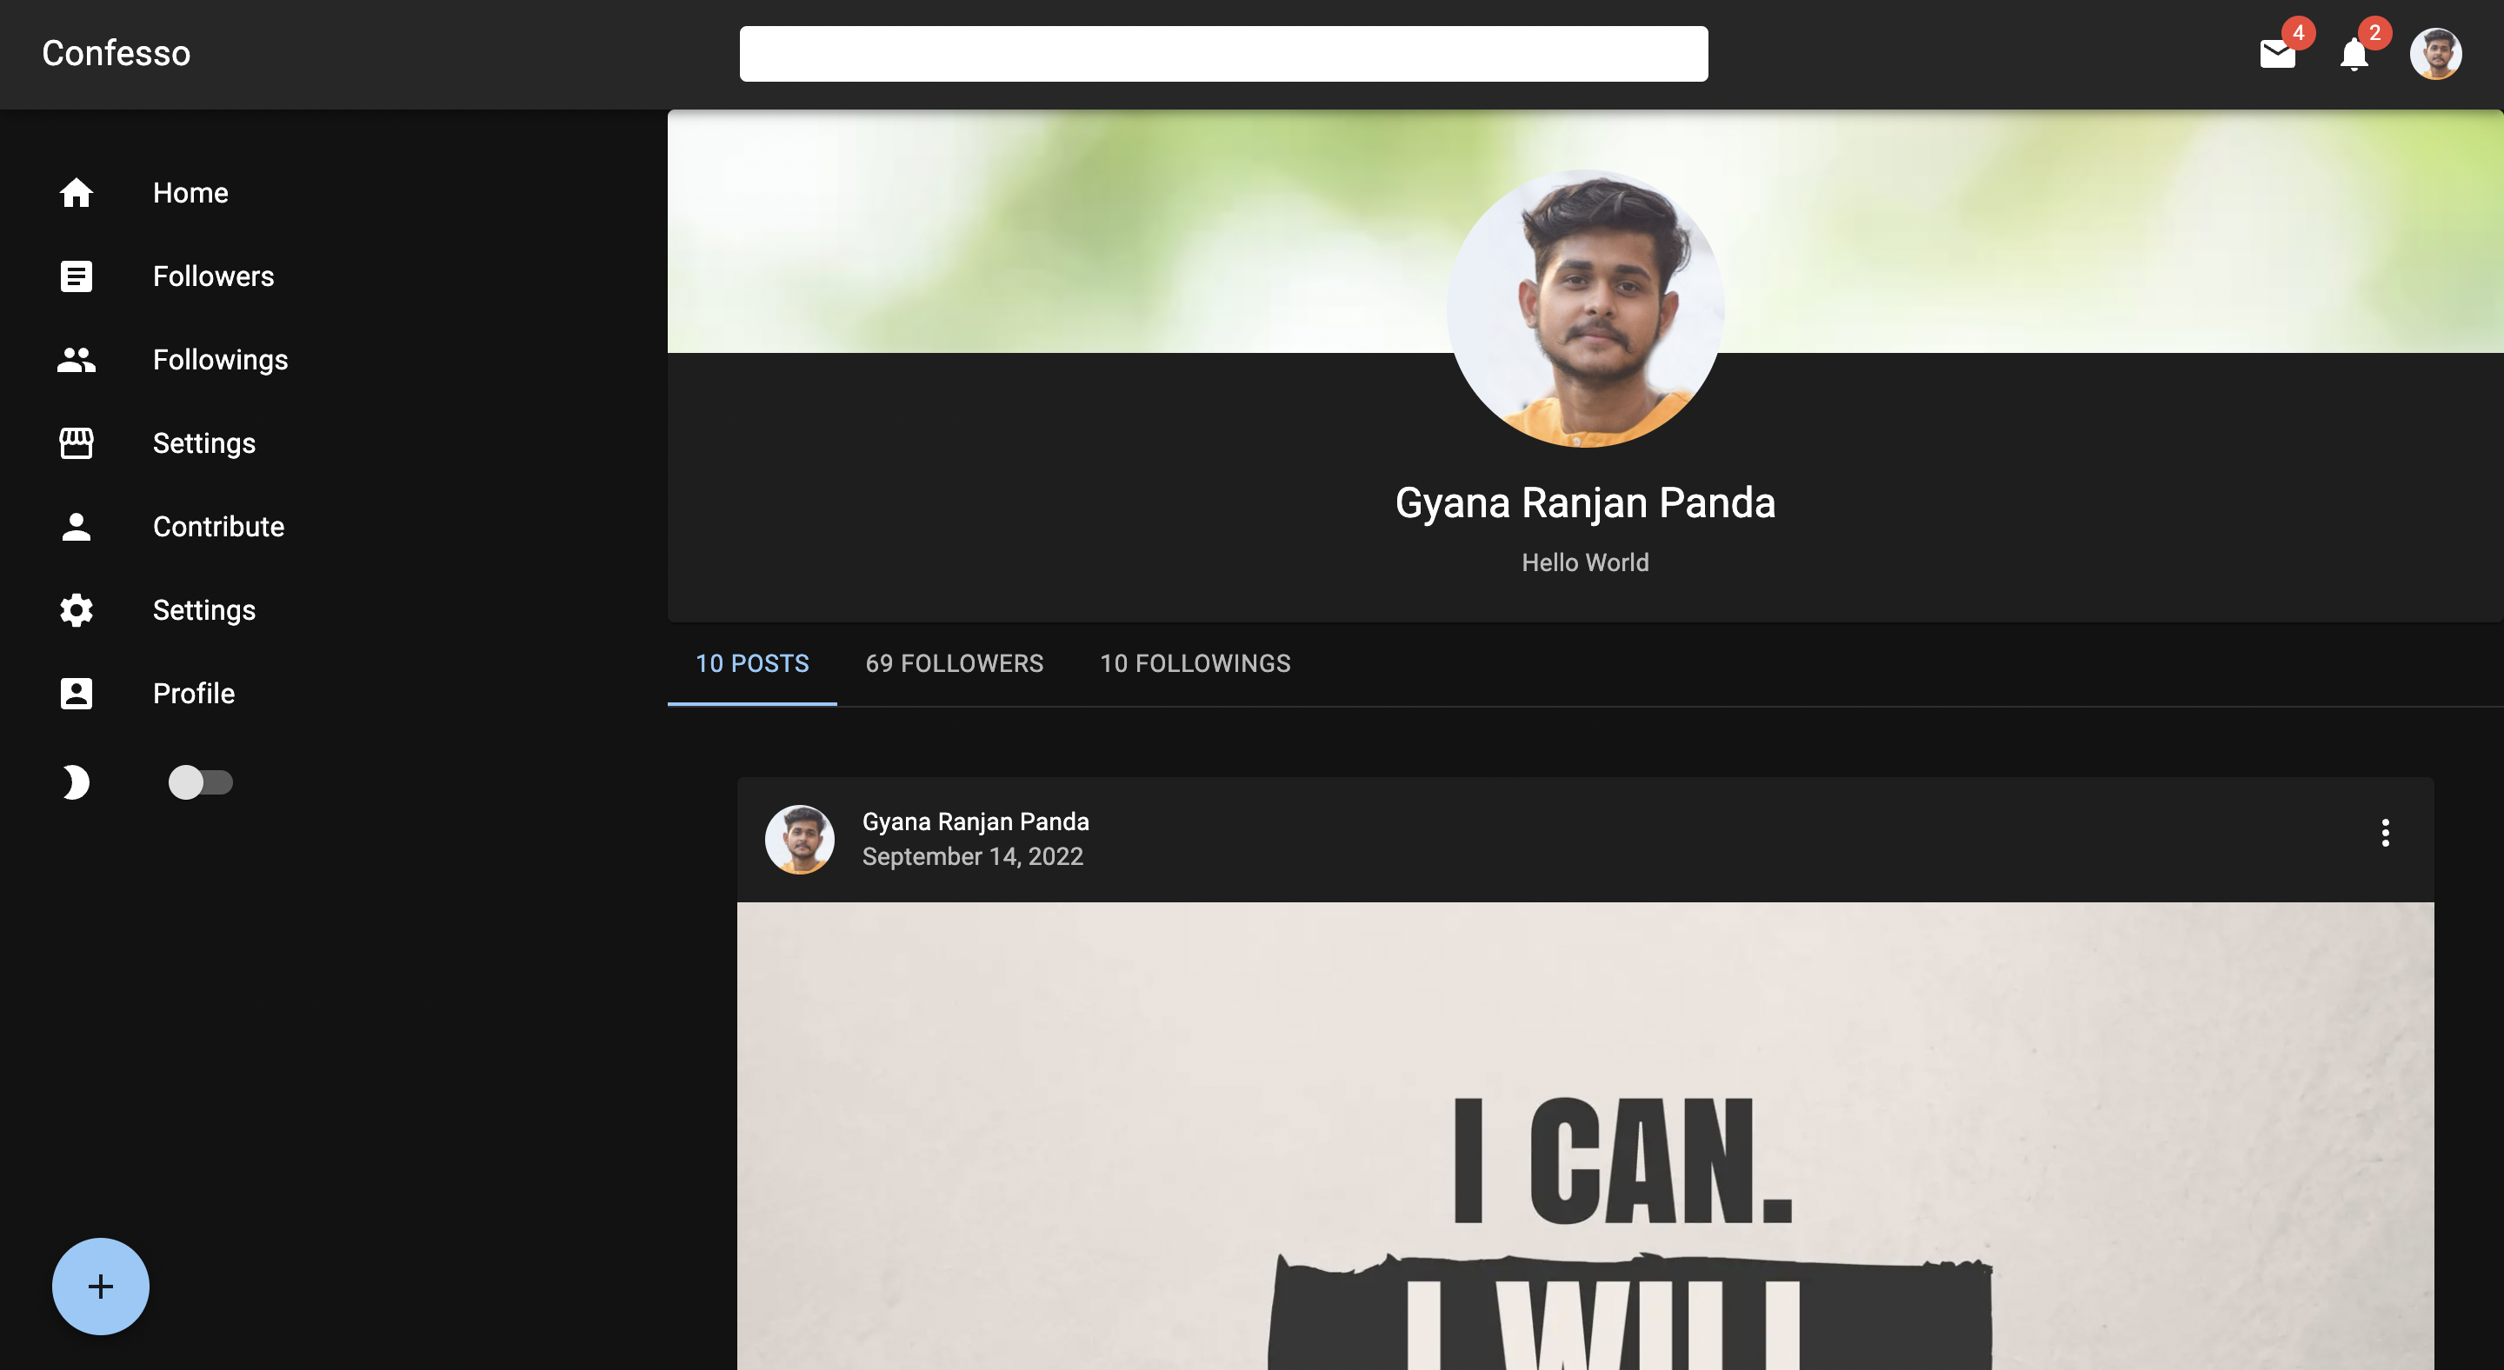2504x1370 pixels.
Task: Click the moon theme icon
Action: click(76, 782)
